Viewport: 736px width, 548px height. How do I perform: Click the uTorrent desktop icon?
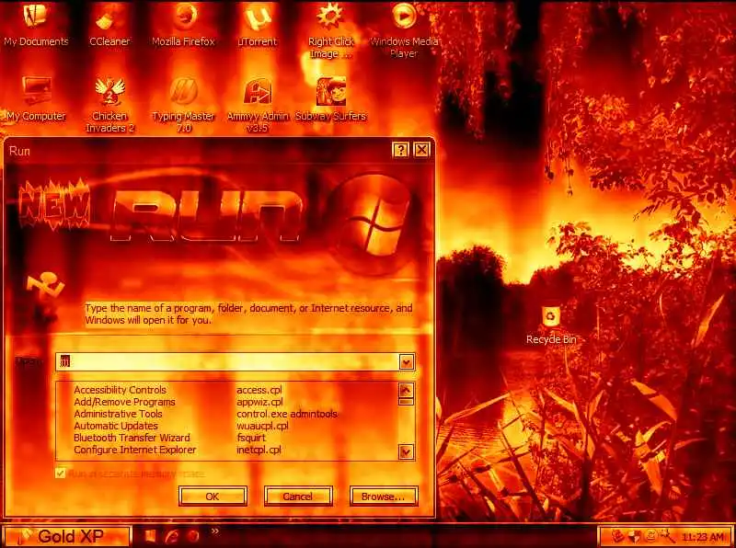point(258,26)
